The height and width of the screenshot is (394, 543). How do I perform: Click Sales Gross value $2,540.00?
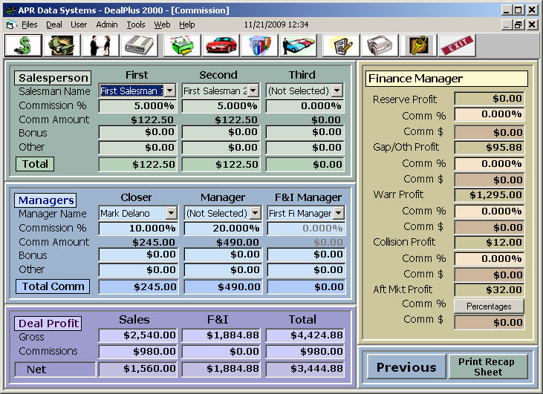(138, 335)
